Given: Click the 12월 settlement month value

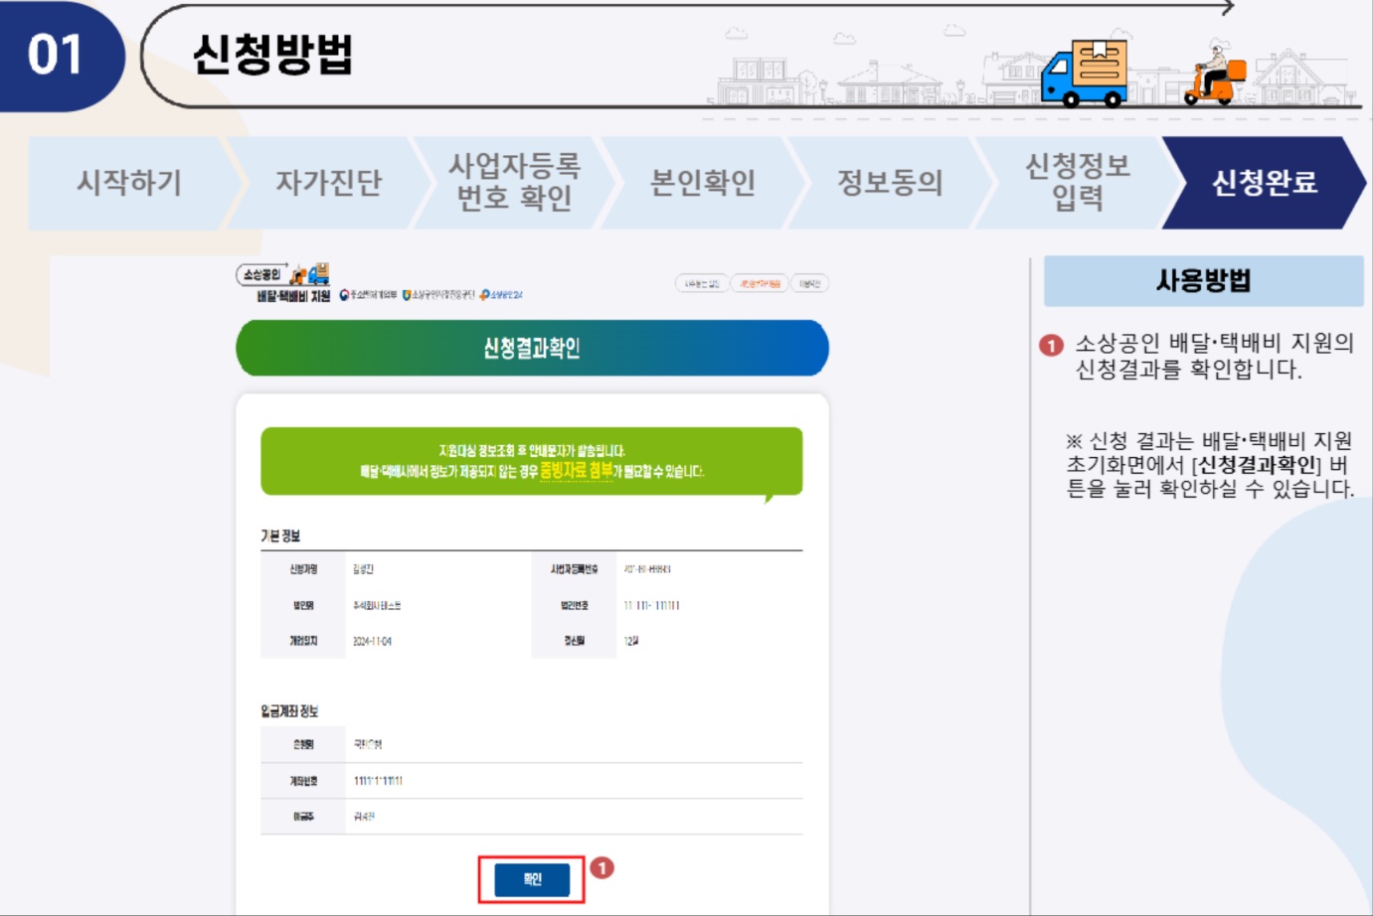Looking at the screenshot, I should point(631,641).
